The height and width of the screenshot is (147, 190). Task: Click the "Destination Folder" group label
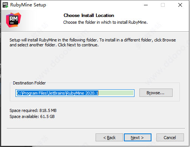[29, 83]
